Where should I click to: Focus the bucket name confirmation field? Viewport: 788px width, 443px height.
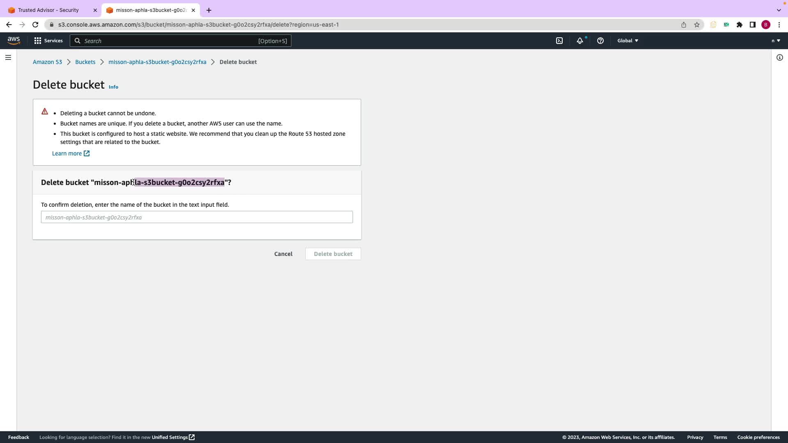tap(197, 217)
